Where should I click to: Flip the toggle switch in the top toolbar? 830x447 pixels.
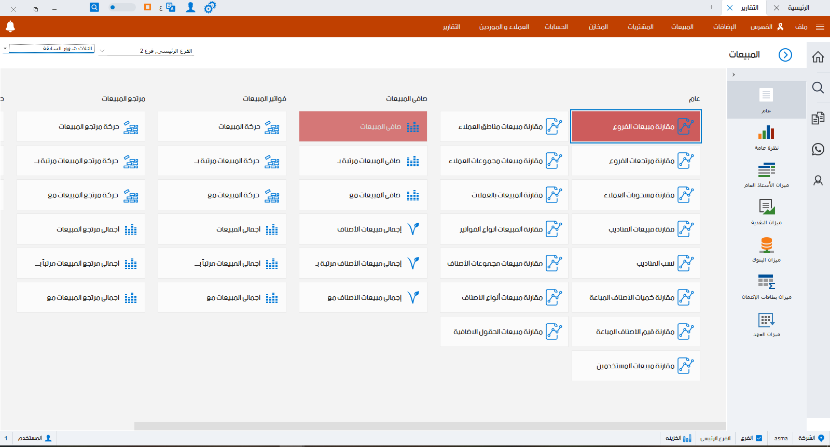point(122,7)
